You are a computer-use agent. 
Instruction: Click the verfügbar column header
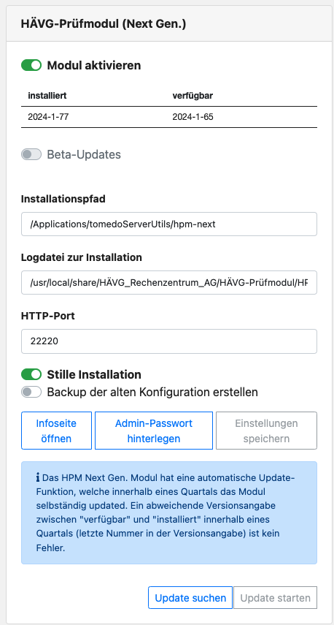coord(193,96)
